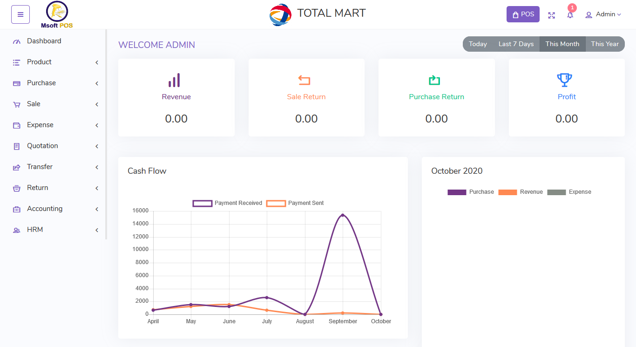
Task: Click the Purchase Return card label
Action: (437, 97)
